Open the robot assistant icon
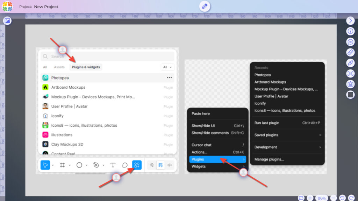The width and height of the screenshot is (358, 201). click(350, 84)
